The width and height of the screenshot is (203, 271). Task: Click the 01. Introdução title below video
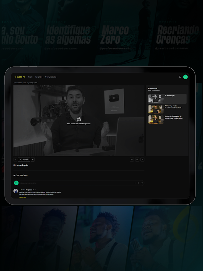21,165
